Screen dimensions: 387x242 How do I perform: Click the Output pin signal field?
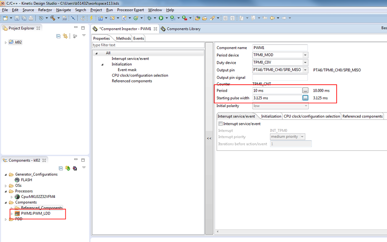click(x=280, y=78)
